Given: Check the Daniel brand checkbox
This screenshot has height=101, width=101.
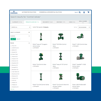Looking at the screenshot, I should pos(11,52).
